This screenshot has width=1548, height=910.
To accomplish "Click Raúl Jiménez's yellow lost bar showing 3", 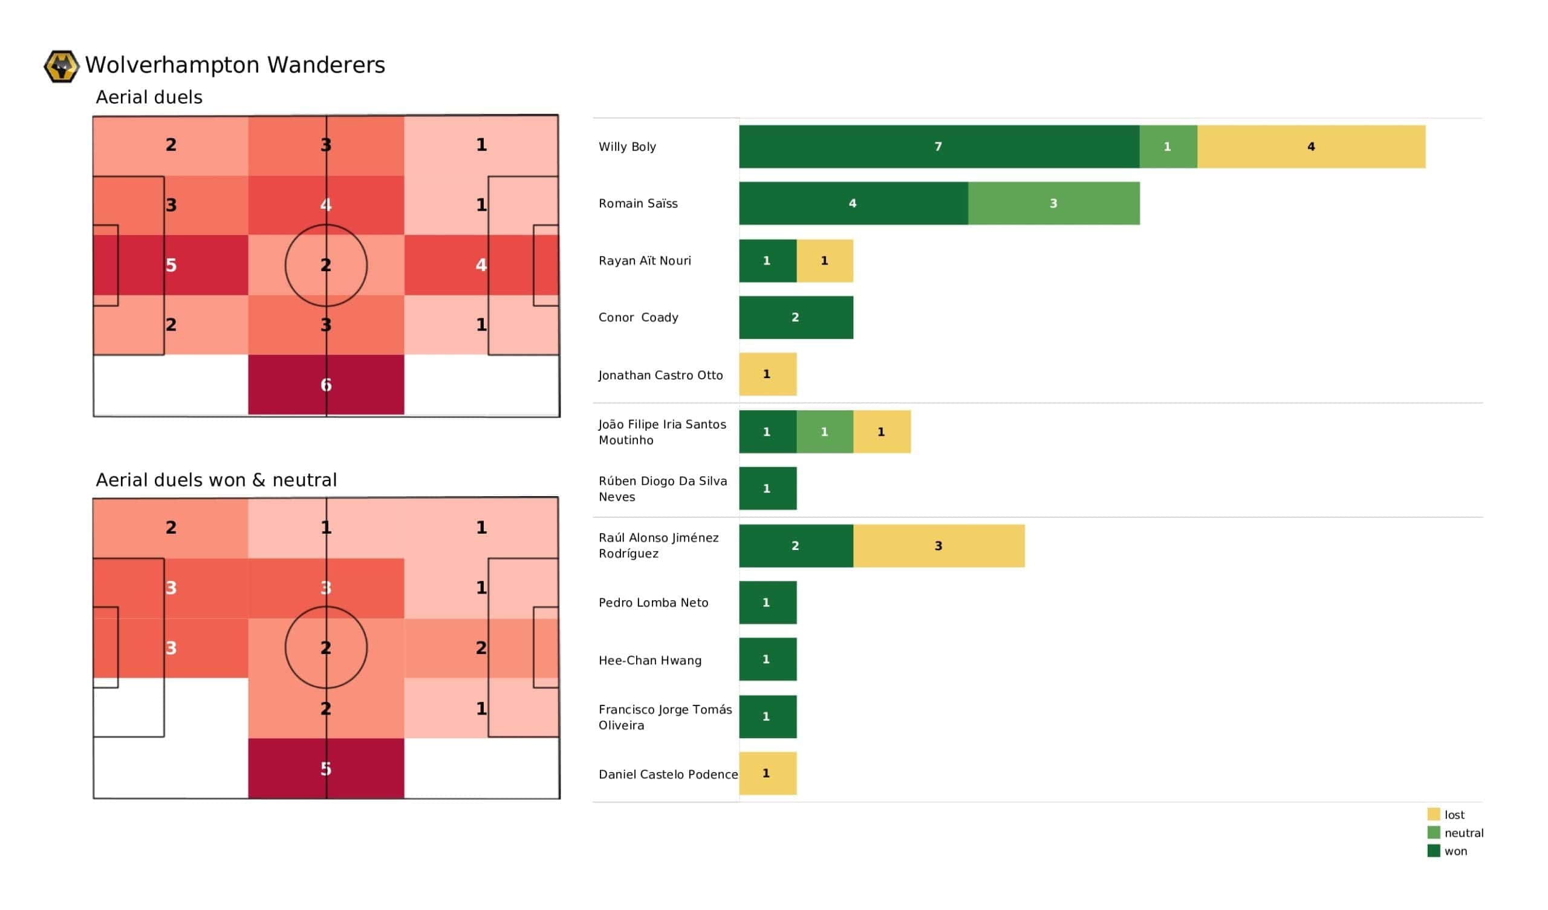I will coord(938,546).
